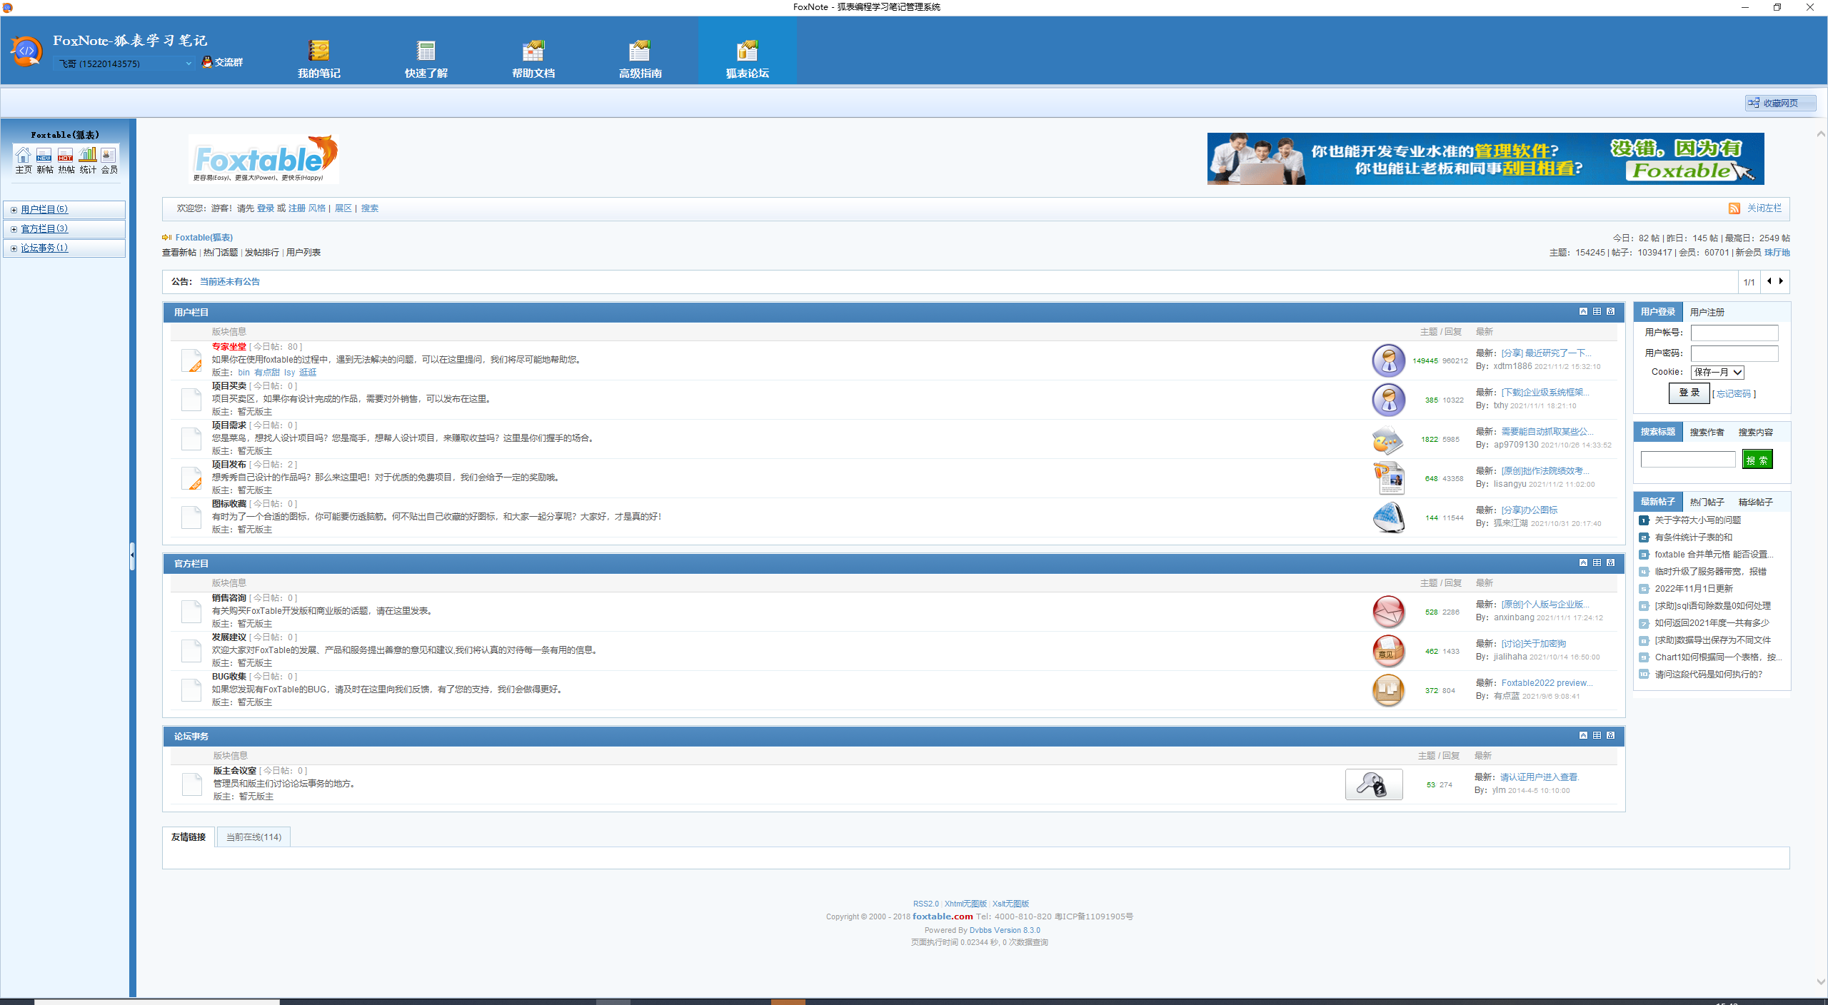Click the 搜索 link in welcome bar
1828x1005 pixels.
pos(369,208)
